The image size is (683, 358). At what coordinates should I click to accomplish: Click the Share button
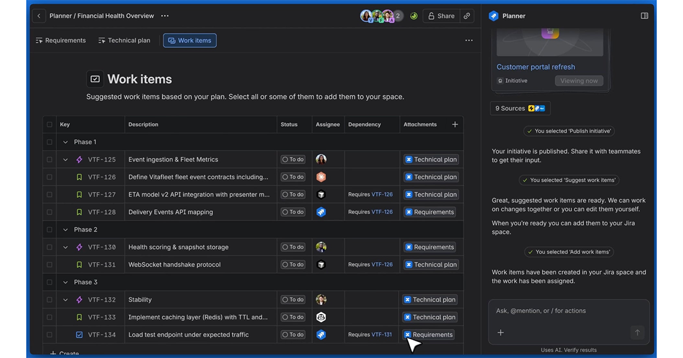[441, 16]
